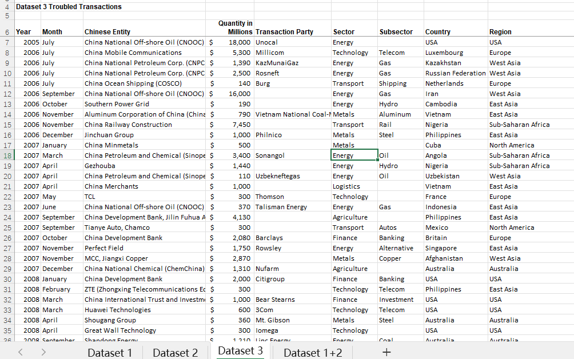Viewport: 574px width, 359px height.
Task: Select the Rosneft cell
Action: [x=293, y=73]
